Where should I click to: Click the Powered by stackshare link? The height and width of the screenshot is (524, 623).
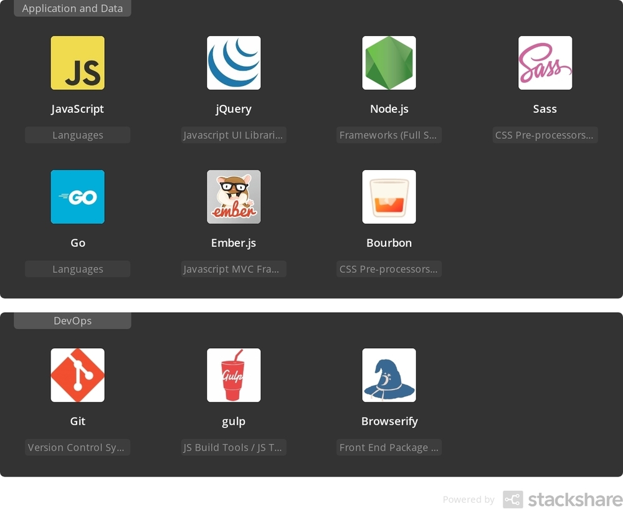(468, 499)
